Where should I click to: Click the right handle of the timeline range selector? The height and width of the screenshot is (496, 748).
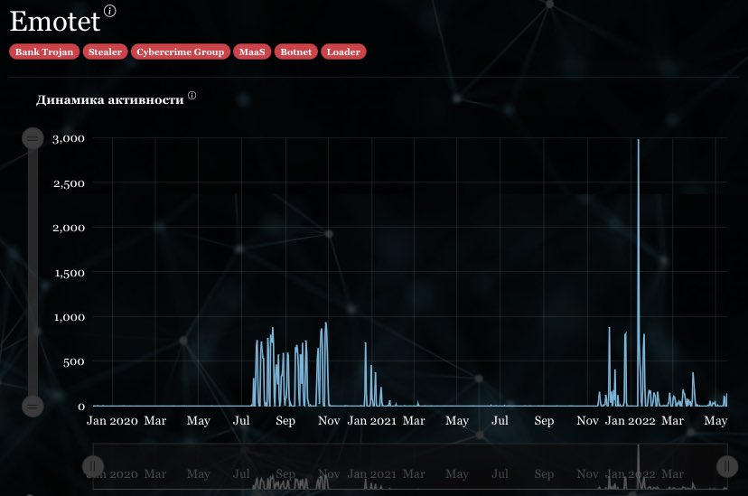[x=727, y=466]
